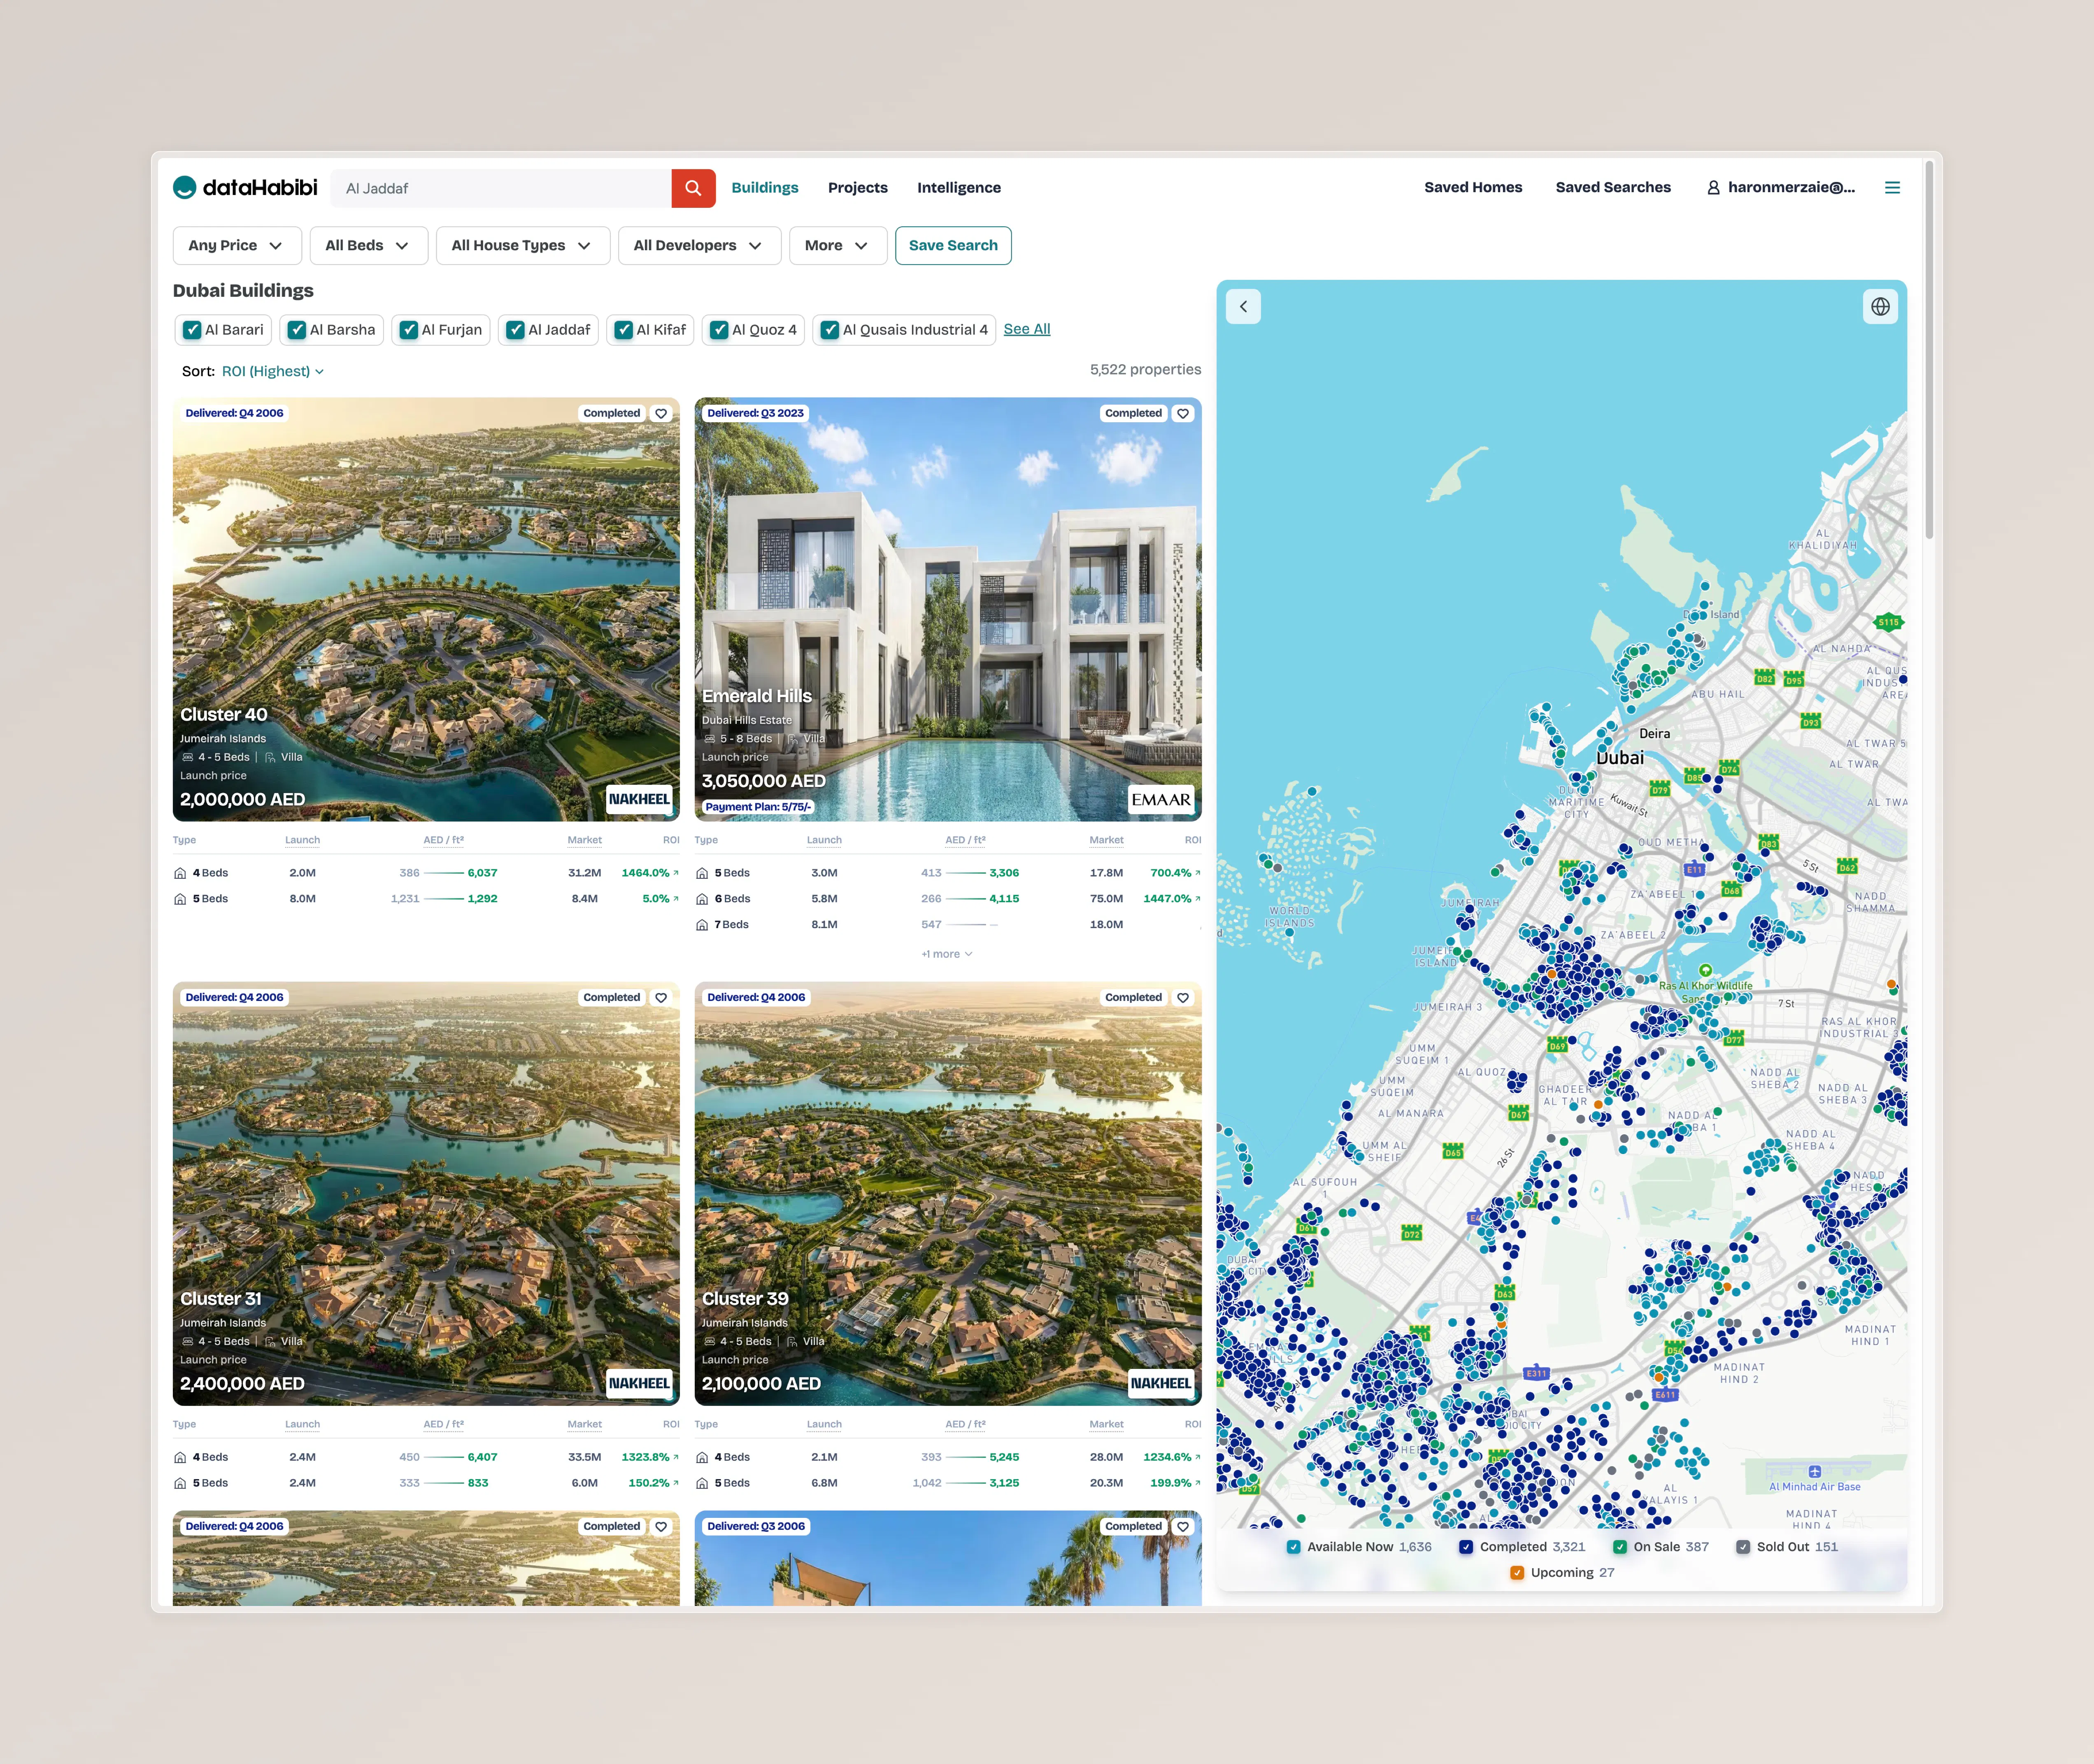Viewport: 2094px width, 1764px height.
Task: Click the S115 road marker on map
Action: pos(1887,622)
